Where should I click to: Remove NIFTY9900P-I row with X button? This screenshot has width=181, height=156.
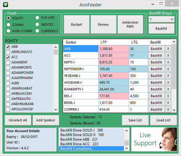[168, 69]
